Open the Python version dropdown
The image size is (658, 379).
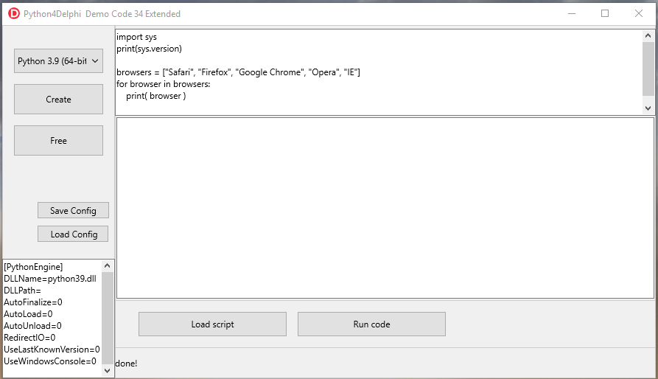coord(58,61)
